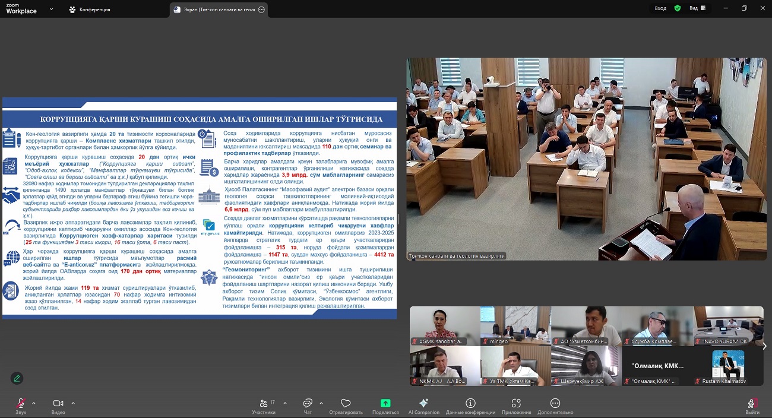Expand audio options arrow next to Звук
772x418 pixels.
pyautogui.click(x=34, y=403)
